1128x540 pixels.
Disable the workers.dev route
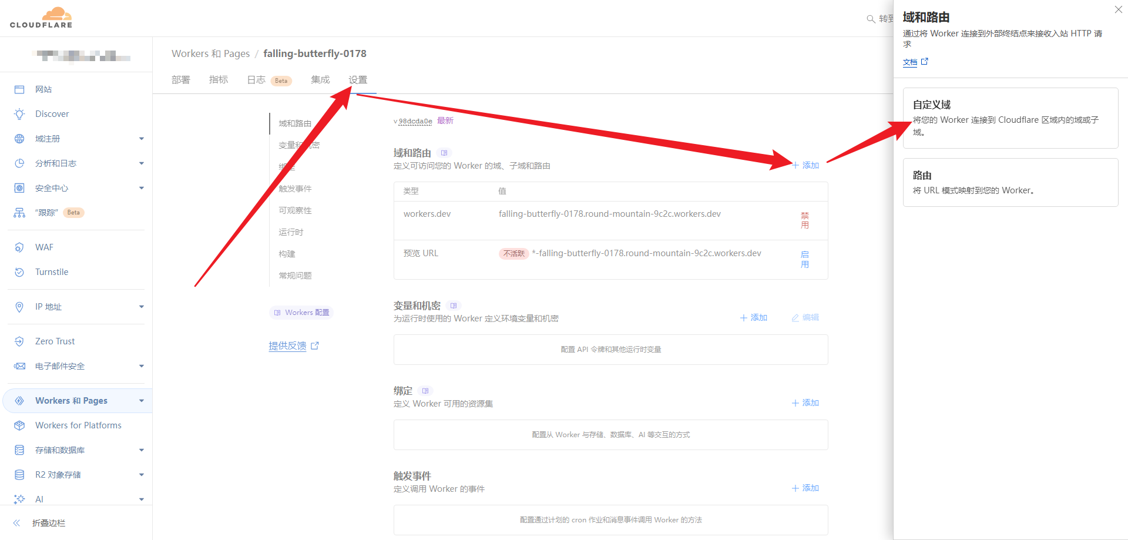[804, 220]
